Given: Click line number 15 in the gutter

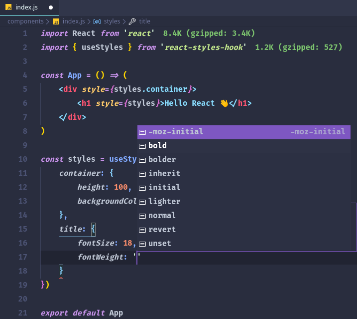Looking at the screenshot, I should pos(23,229).
